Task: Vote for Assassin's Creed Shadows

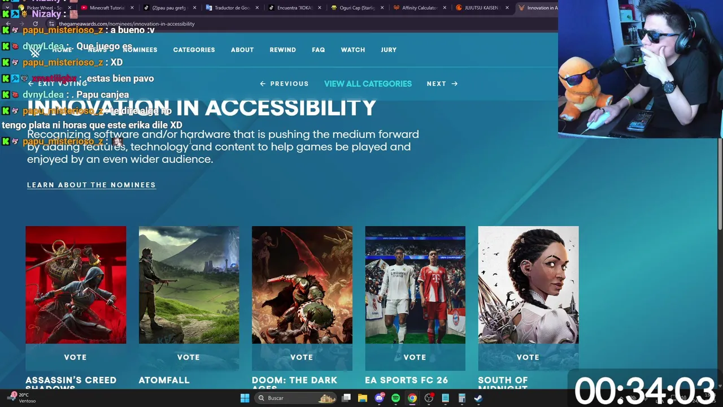Action: [76, 357]
